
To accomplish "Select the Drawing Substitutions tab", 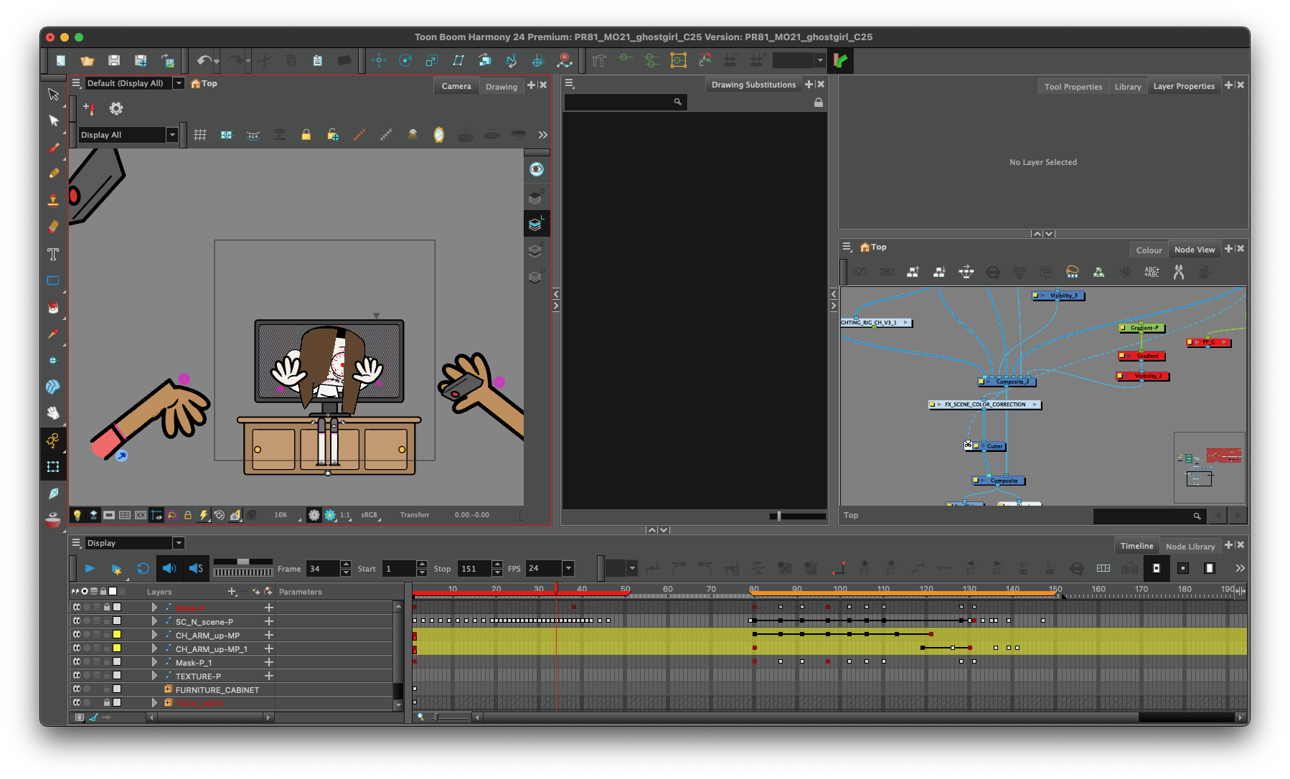I will click(753, 85).
